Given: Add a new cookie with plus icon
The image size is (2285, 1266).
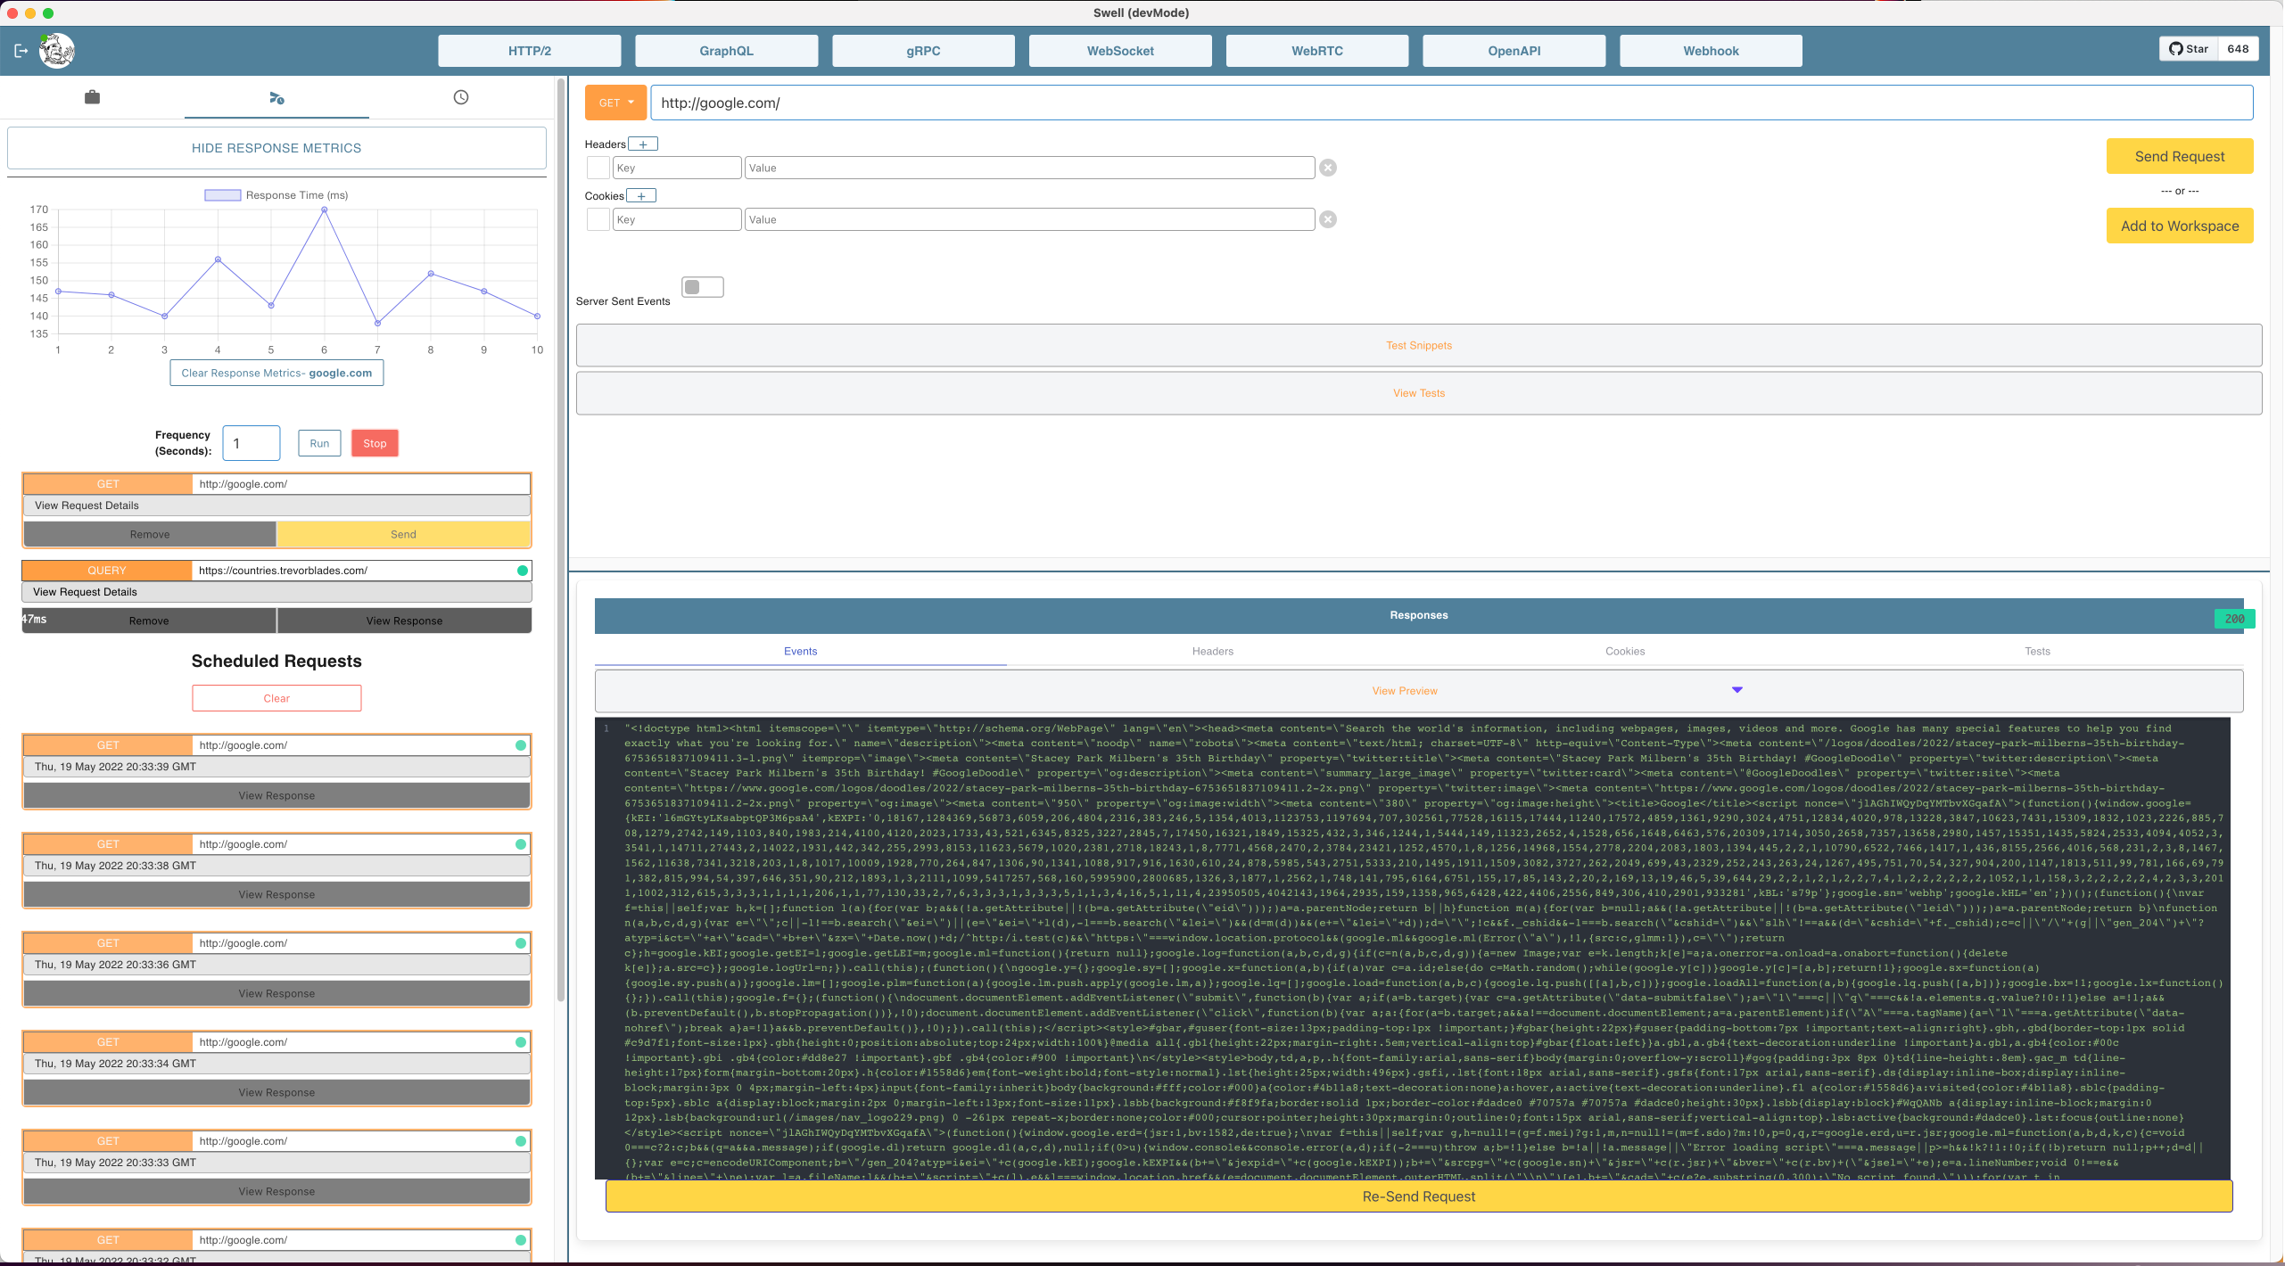Looking at the screenshot, I should point(640,196).
